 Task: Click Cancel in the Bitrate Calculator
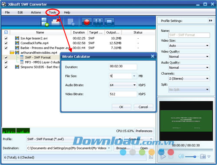click(143, 107)
